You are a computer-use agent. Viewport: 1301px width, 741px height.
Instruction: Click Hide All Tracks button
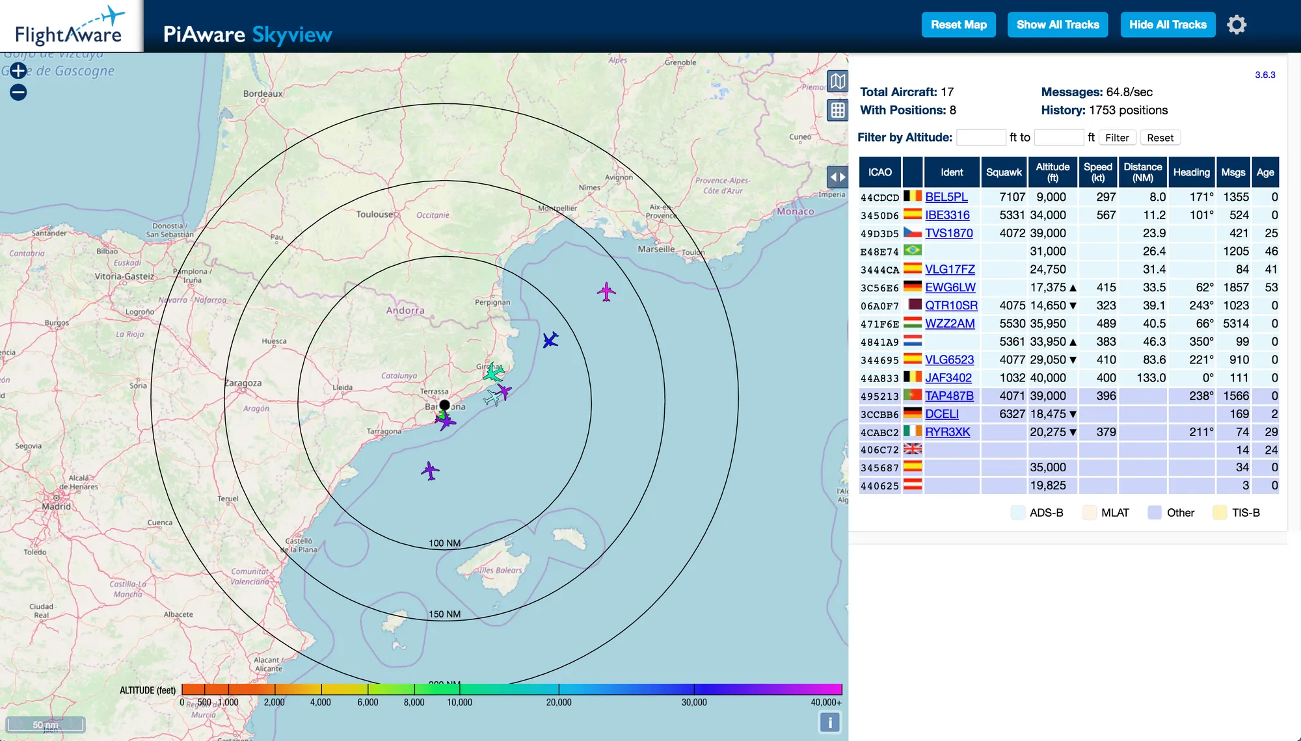point(1168,25)
